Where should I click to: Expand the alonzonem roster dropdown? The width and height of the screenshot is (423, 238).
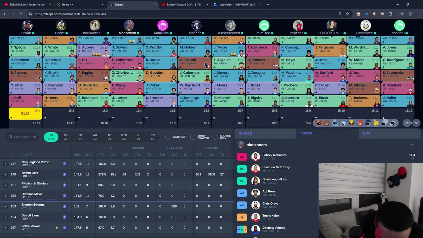[x=412, y=145]
